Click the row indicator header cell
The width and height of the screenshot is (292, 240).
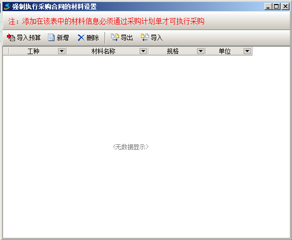point(6,51)
